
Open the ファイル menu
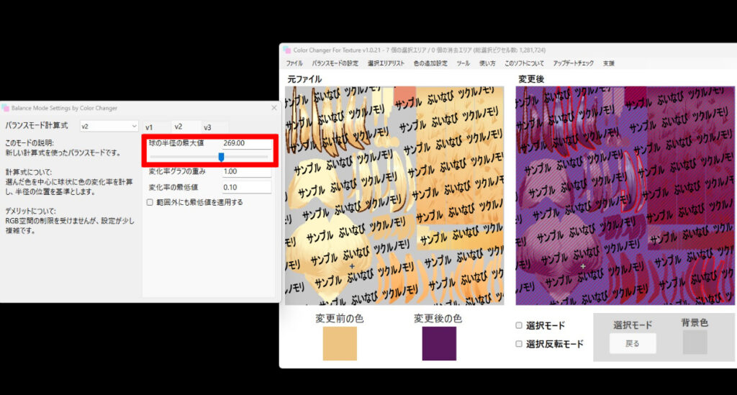pos(294,63)
